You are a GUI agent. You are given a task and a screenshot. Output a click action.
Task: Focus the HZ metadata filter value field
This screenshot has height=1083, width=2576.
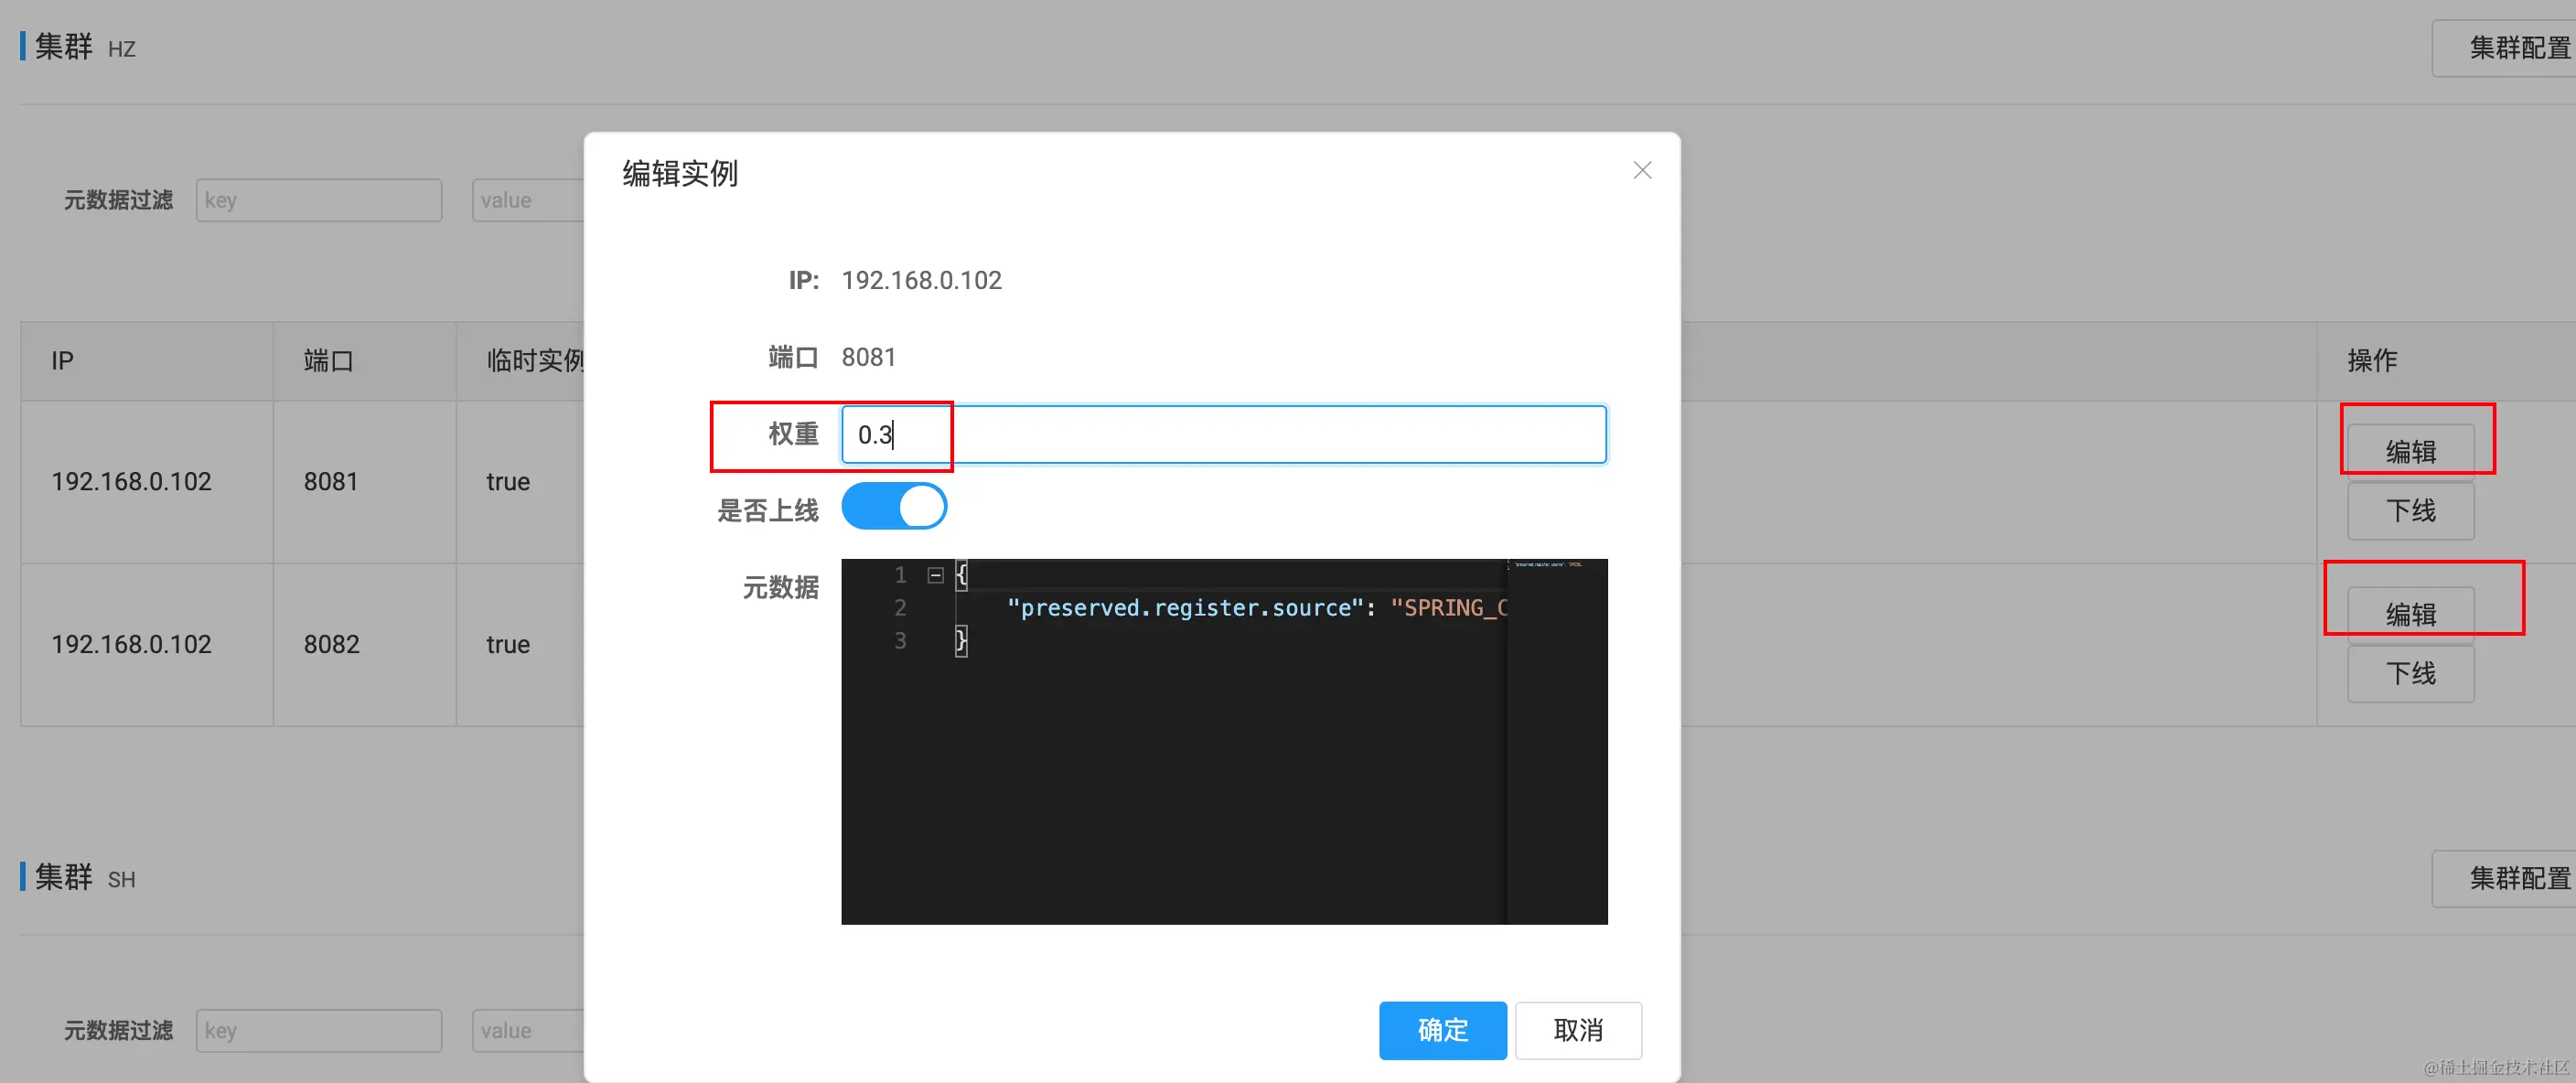pos(528,200)
